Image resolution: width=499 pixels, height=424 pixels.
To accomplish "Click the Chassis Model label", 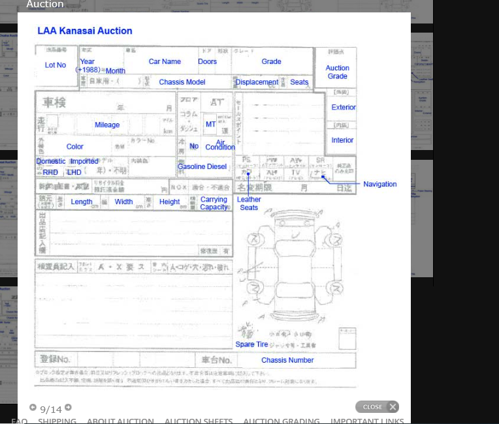I will [182, 82].
